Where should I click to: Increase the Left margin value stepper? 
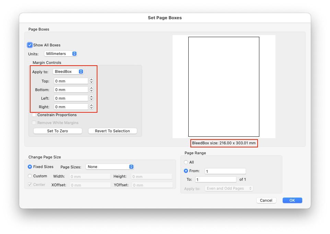click(91, 97)
